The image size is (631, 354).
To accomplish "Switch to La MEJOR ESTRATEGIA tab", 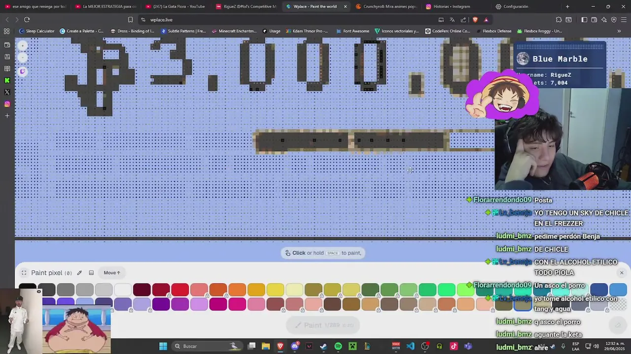I will tap(105, 6).
